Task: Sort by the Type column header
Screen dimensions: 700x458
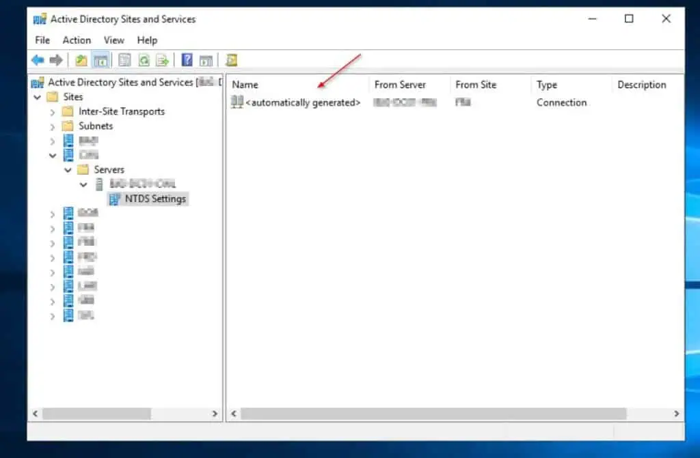Action: pos(571,85)
